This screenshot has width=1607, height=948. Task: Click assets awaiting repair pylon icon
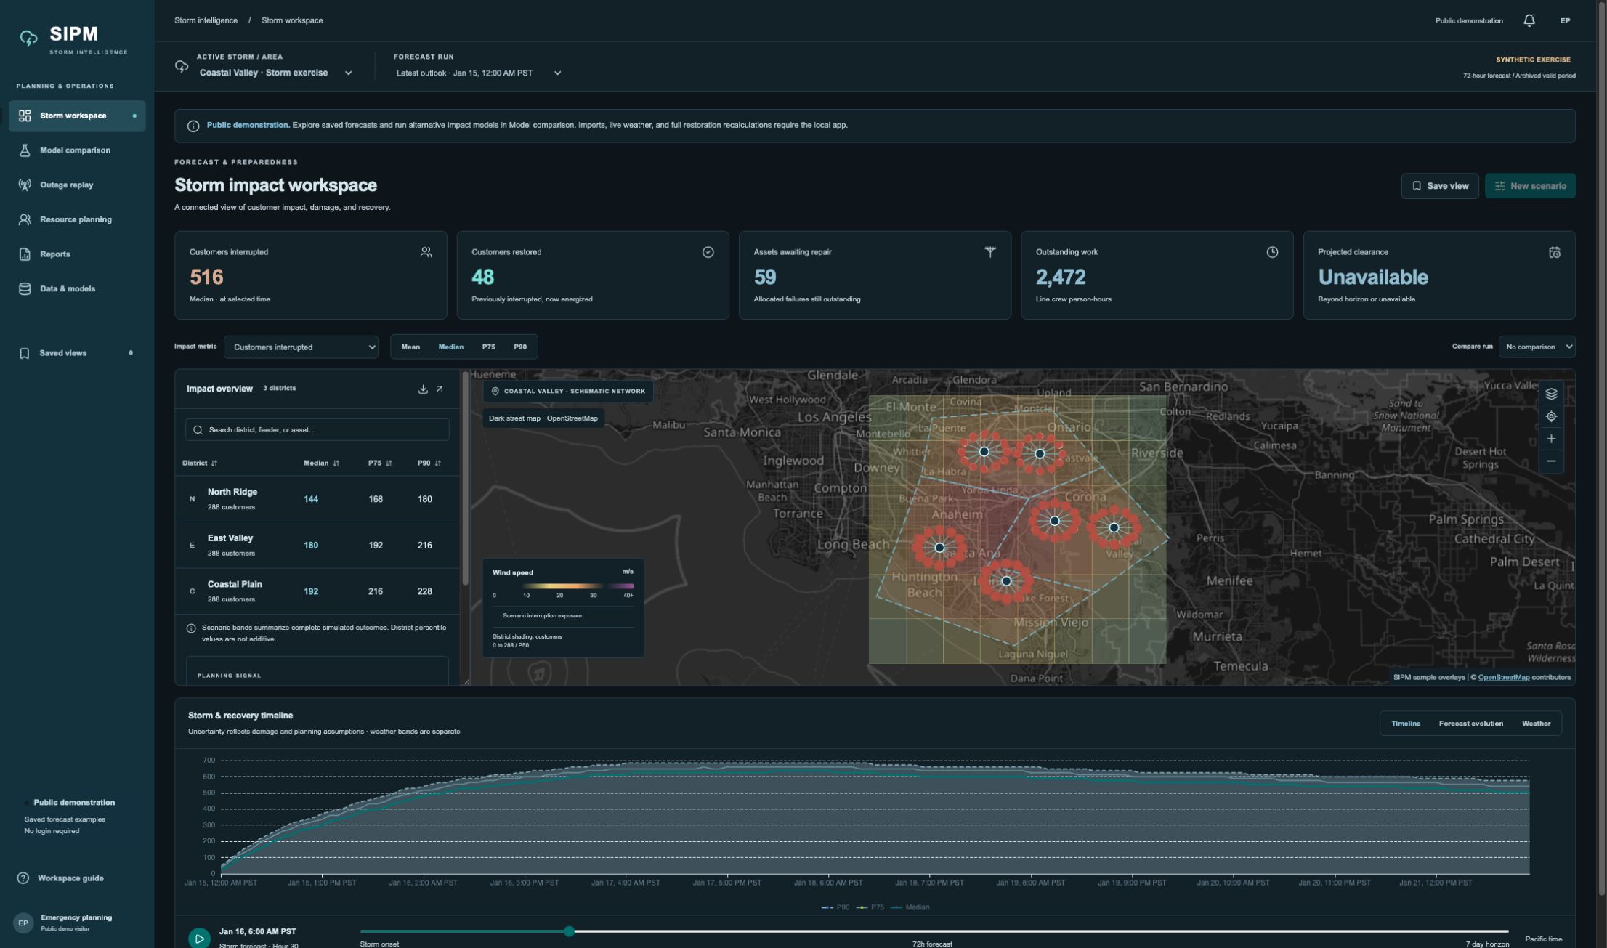(x=989, y=252)
